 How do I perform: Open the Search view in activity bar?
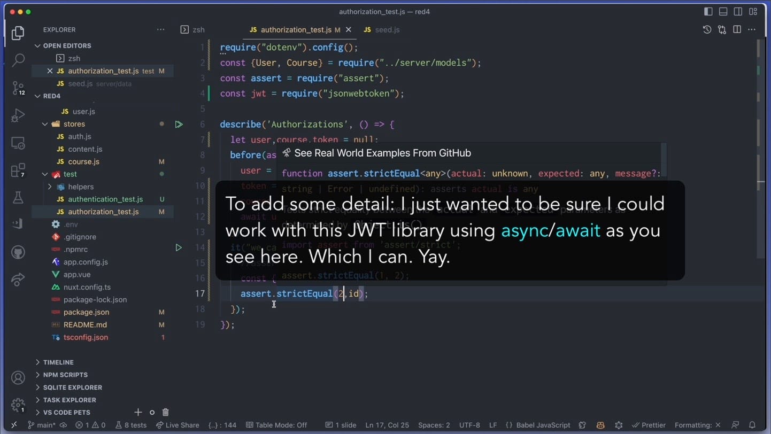[18, 60]
